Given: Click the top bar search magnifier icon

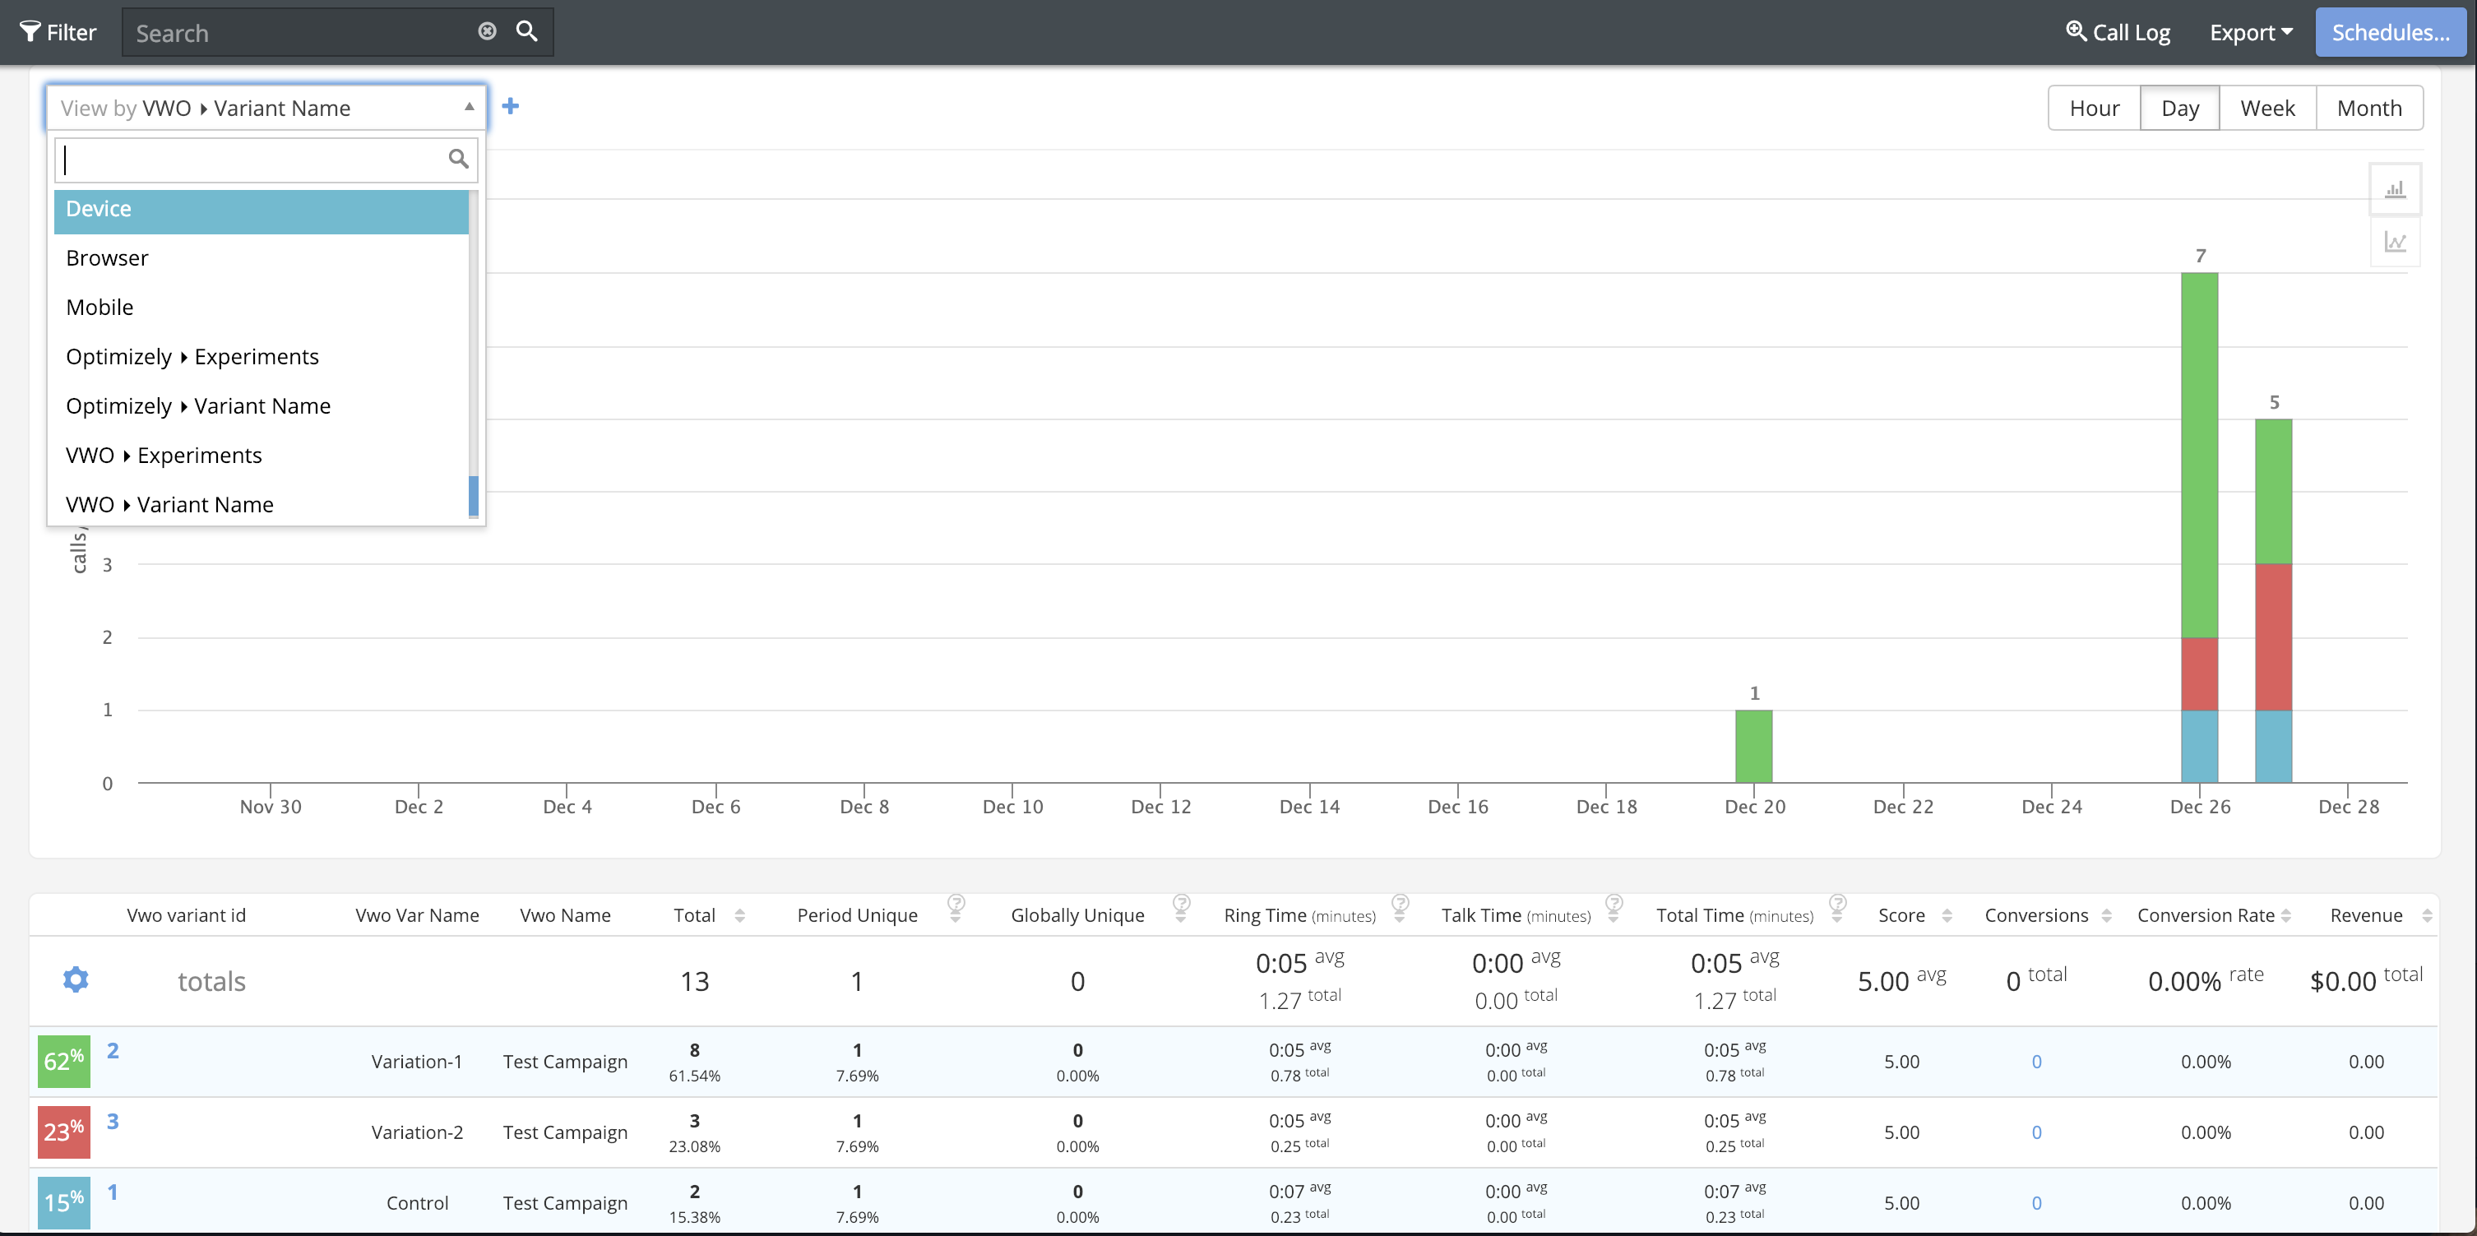Looking at the screenshot, I should pyautogui.click(x=526, y=32).
